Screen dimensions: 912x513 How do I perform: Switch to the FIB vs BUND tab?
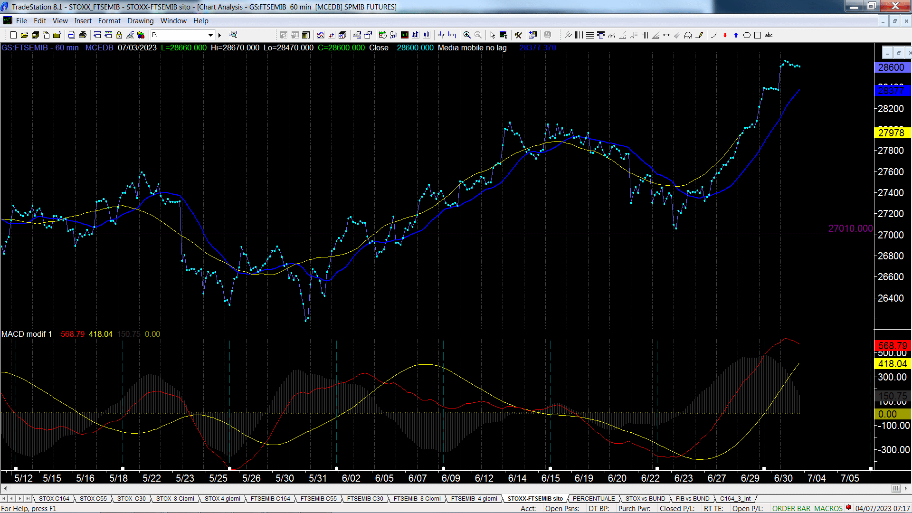(x=692, y=499)
